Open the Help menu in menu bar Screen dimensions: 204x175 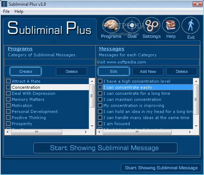click(x=19, y=11)
